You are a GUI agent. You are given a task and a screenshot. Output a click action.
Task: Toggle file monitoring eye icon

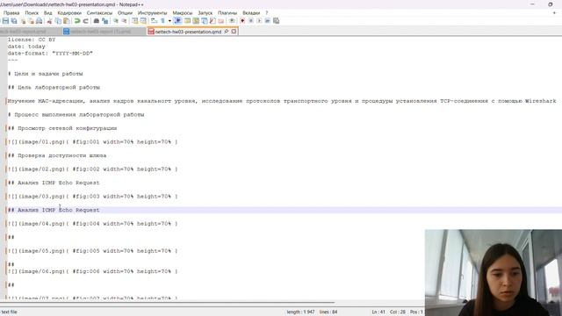point(232,21)
